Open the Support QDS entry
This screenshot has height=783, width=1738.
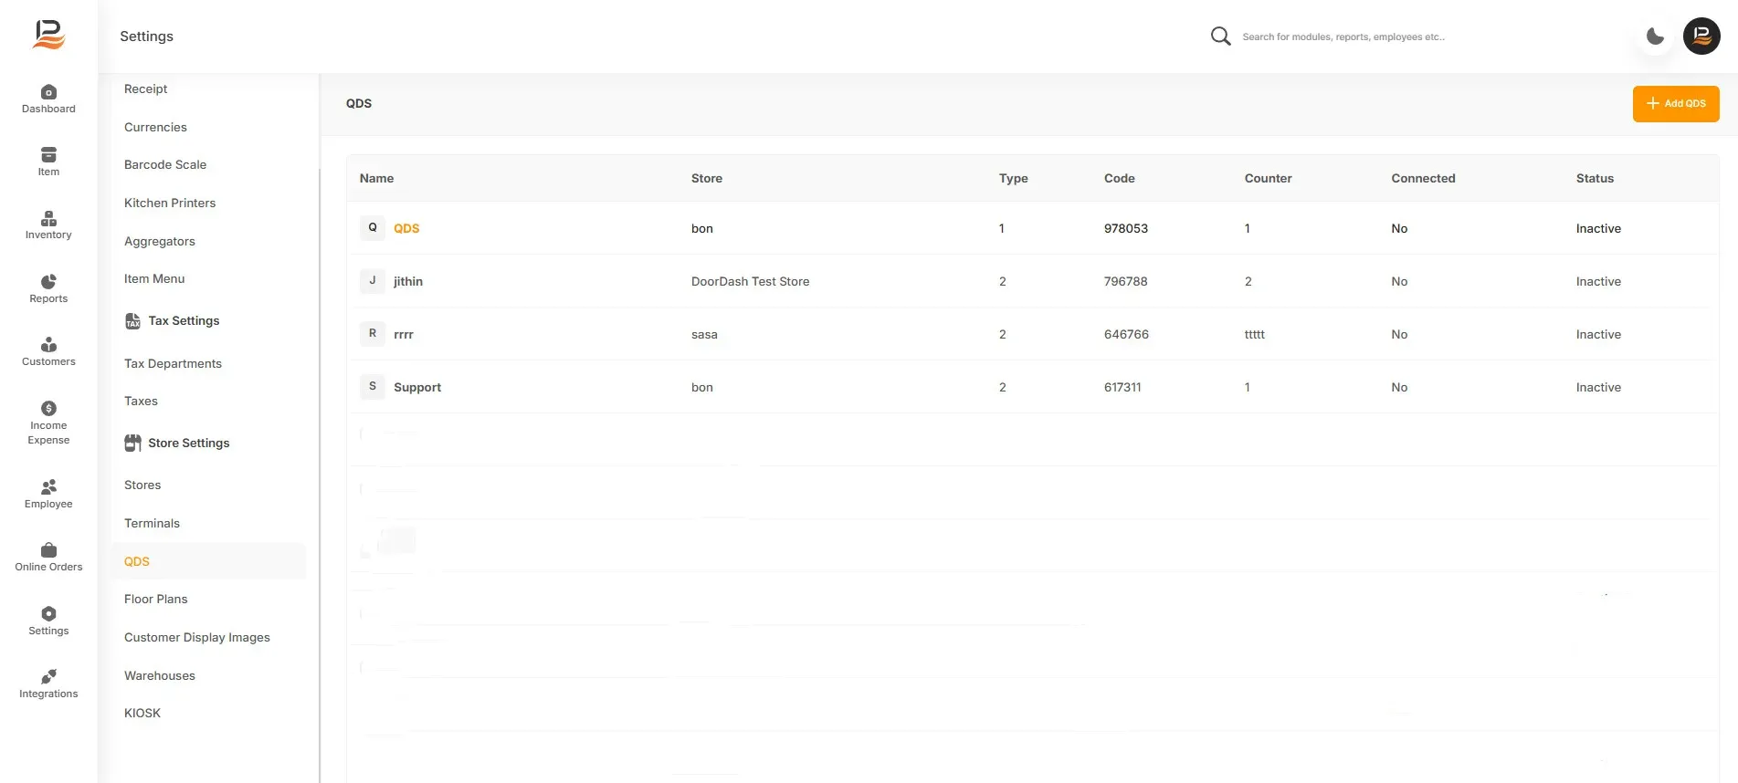(417, 388)
